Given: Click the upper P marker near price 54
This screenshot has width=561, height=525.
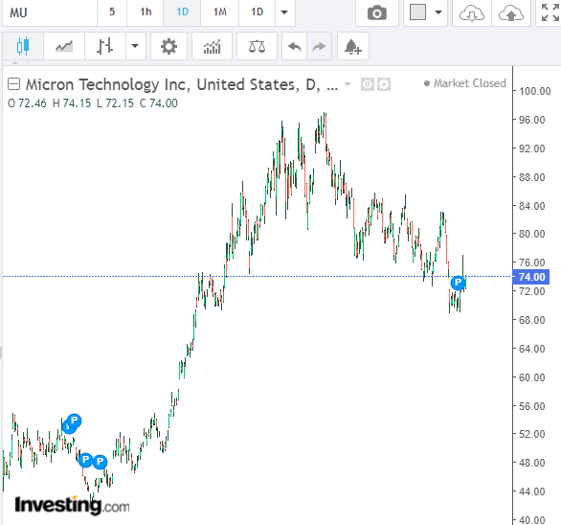Looking at the screenshot, I should 74,421.
